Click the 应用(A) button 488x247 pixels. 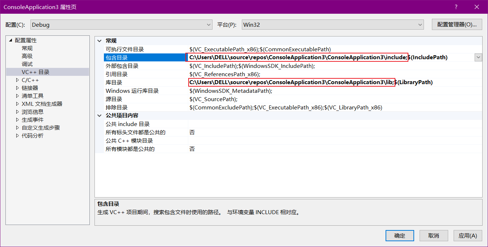(468, 235)
